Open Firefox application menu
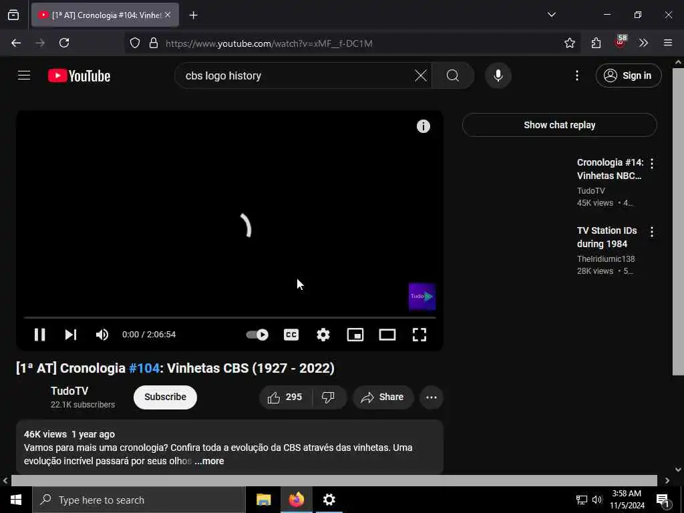 668,43
